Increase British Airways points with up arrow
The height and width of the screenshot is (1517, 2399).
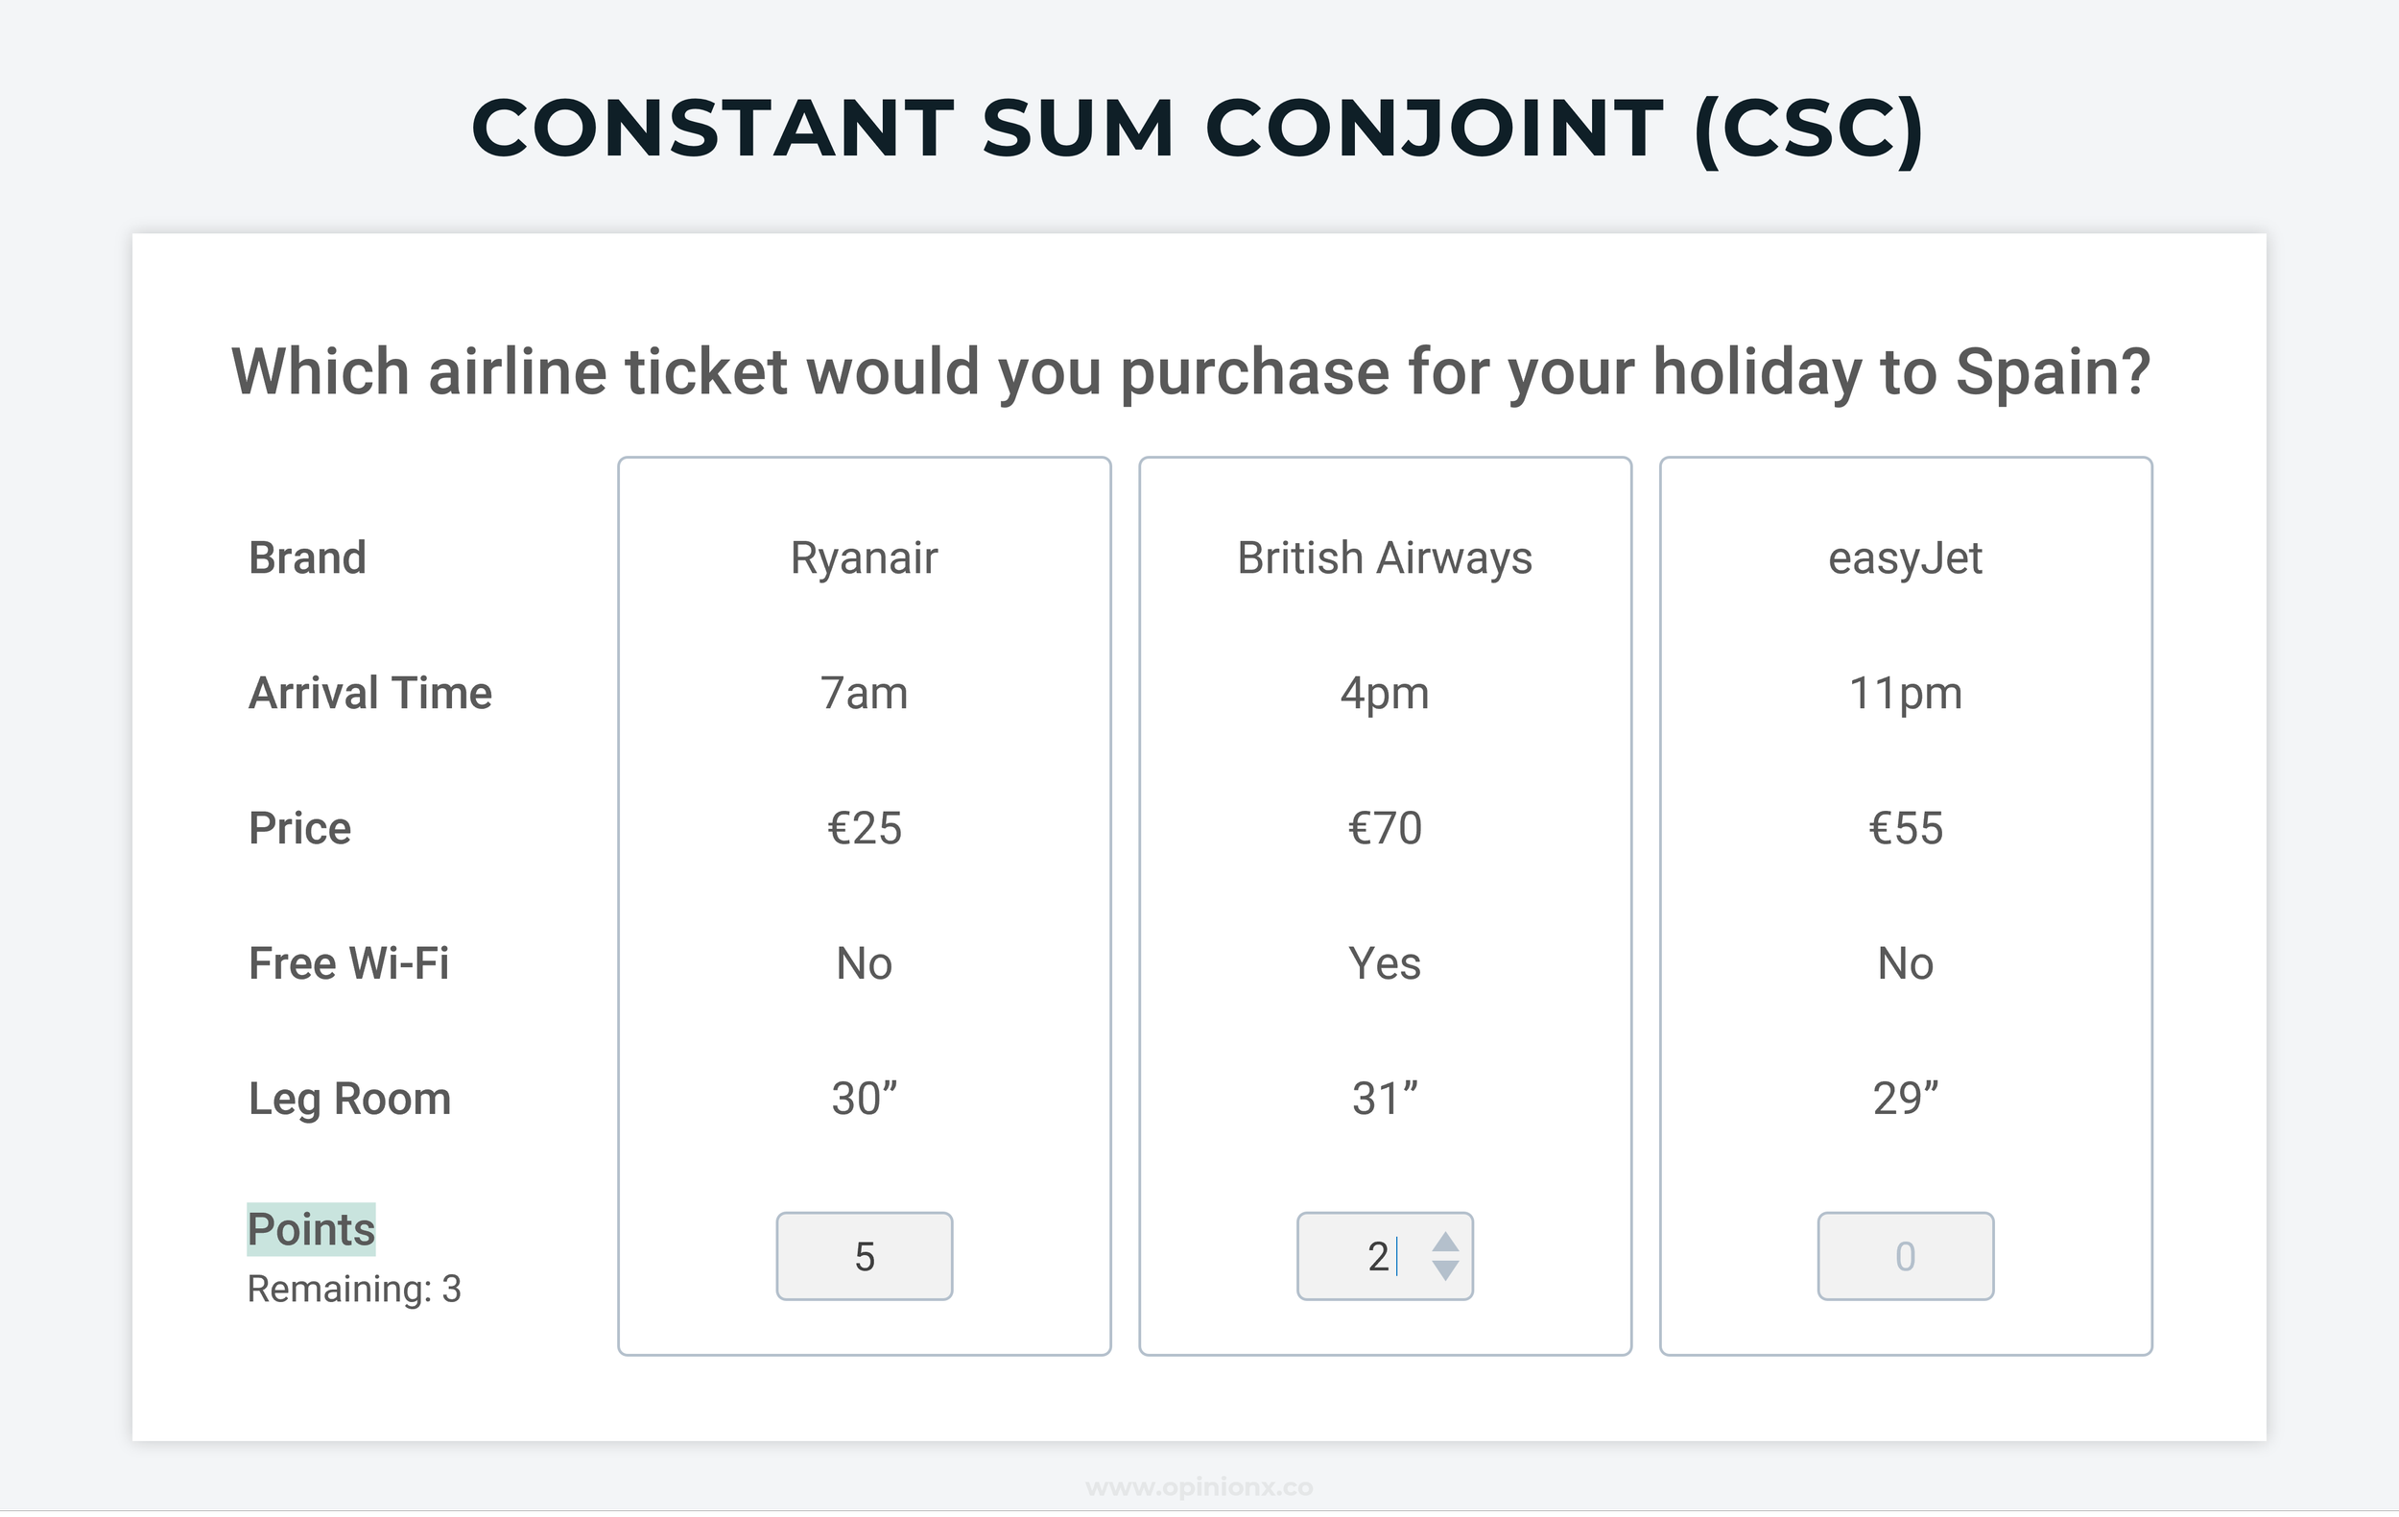point(1445,1242)
